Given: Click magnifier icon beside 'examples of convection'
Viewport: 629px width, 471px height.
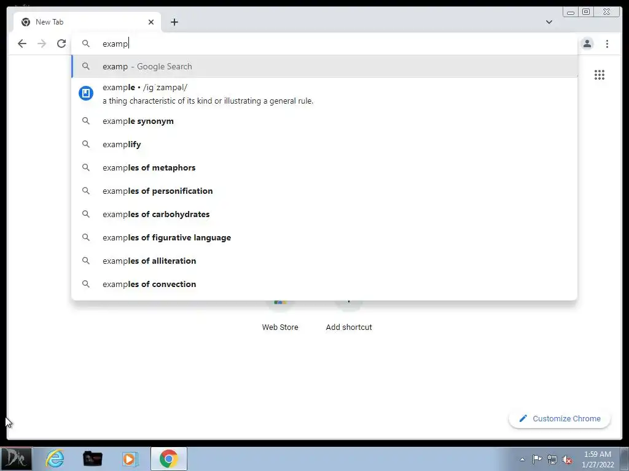Looking at the screenshot, I should click(86, 283).
